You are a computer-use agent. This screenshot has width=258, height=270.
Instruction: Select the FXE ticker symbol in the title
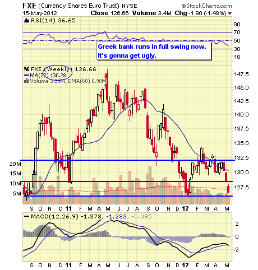click(29, 6)
